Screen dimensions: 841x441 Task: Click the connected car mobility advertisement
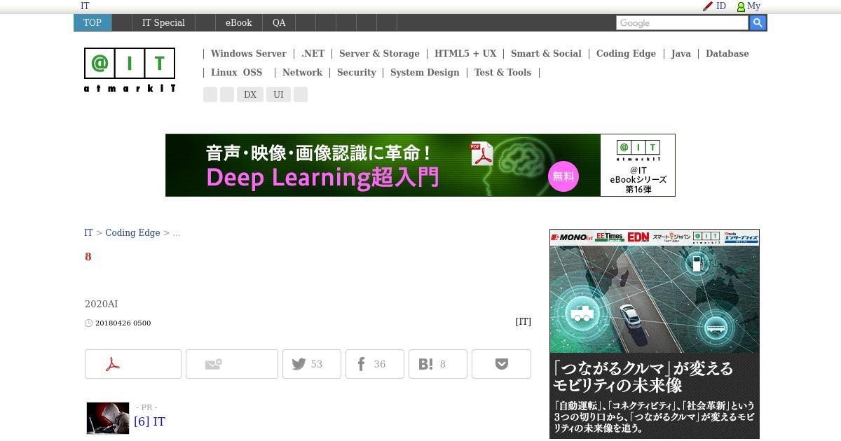pos(655,334)
